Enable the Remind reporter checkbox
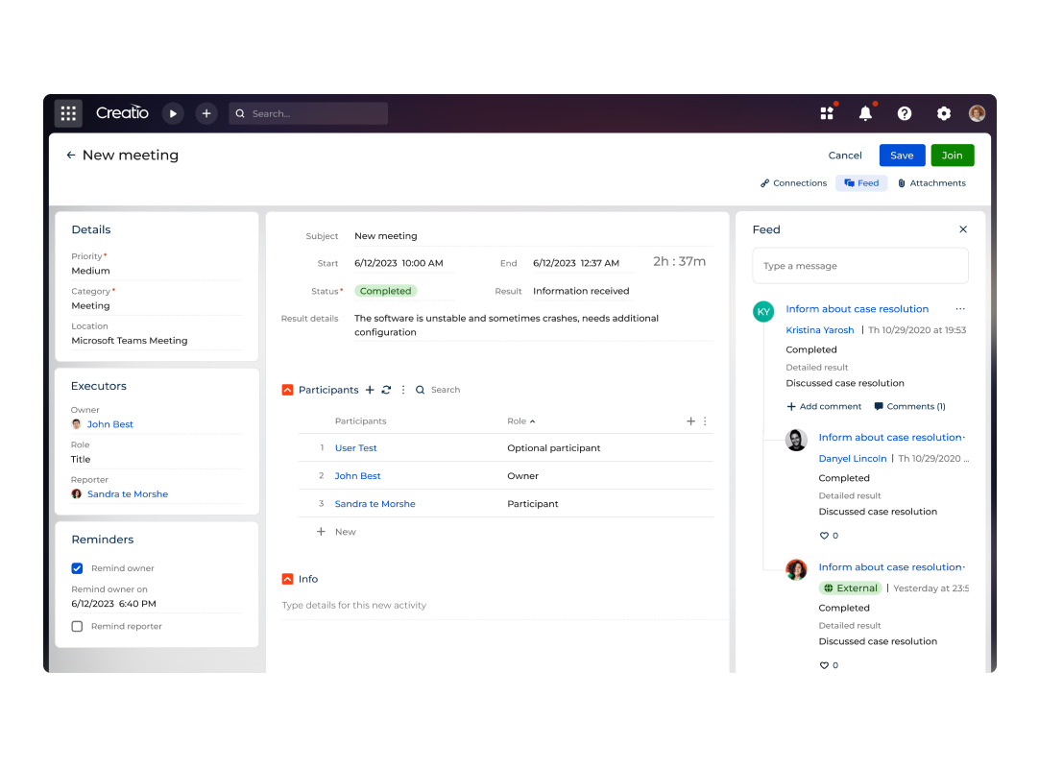1039x768 pixels. pyautogui.click(x=76, y=625)
